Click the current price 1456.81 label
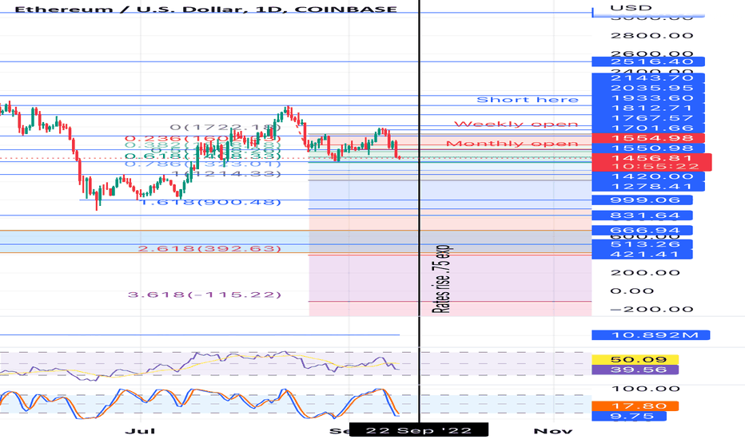Viewport: 745px width, 439px height. [651, 158]
